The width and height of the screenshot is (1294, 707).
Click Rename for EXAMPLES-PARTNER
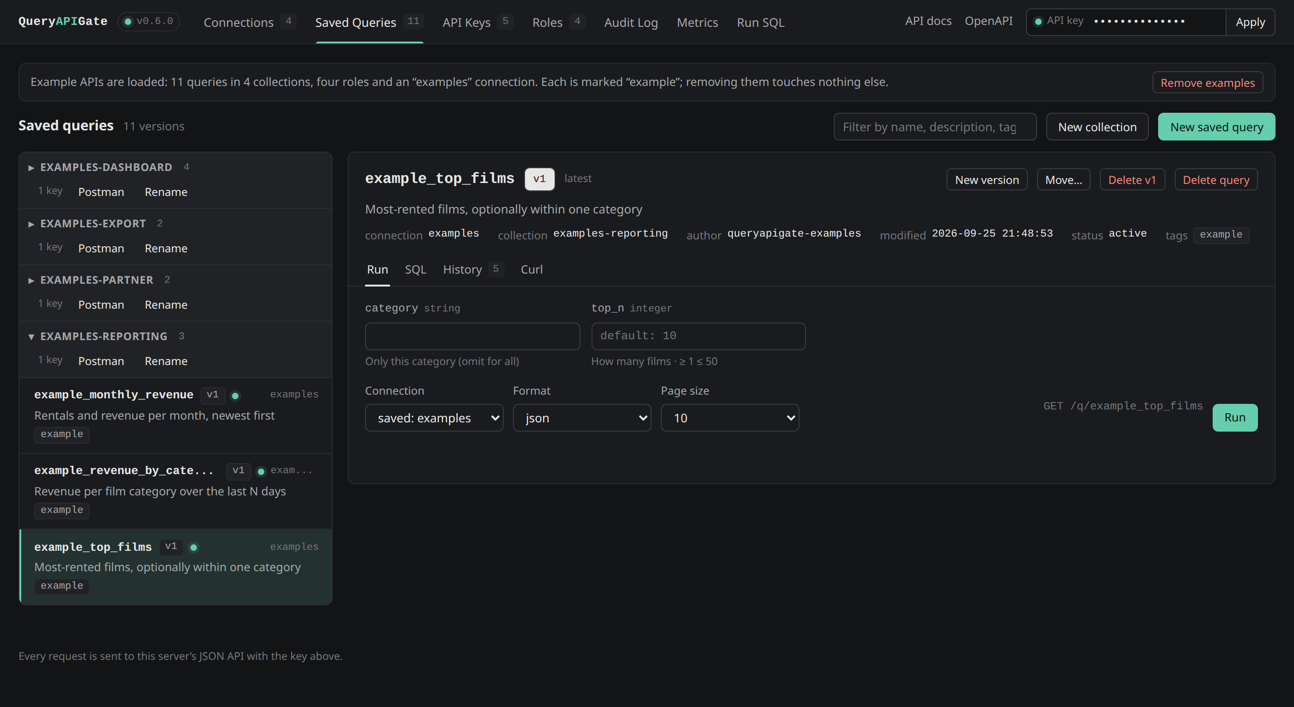(x=166, y=305)
